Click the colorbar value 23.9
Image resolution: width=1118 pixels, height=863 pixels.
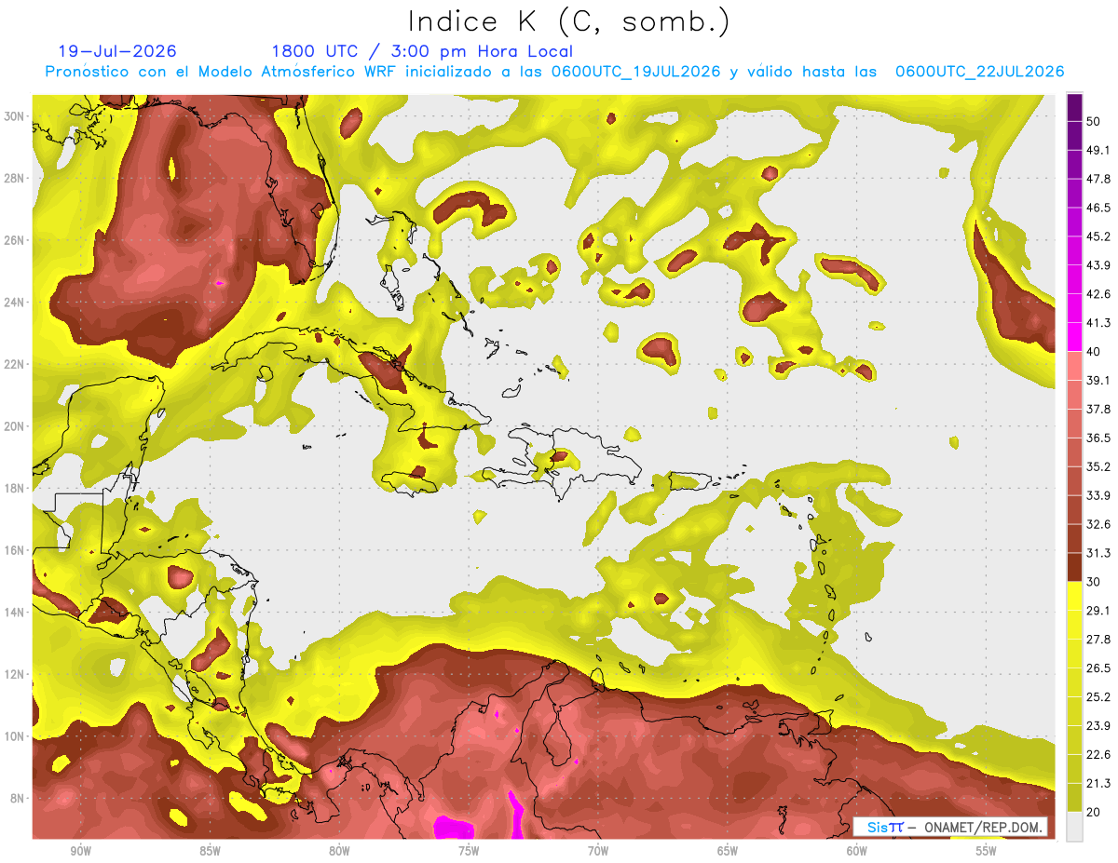pyautogui.click(x=1098, y=725)
